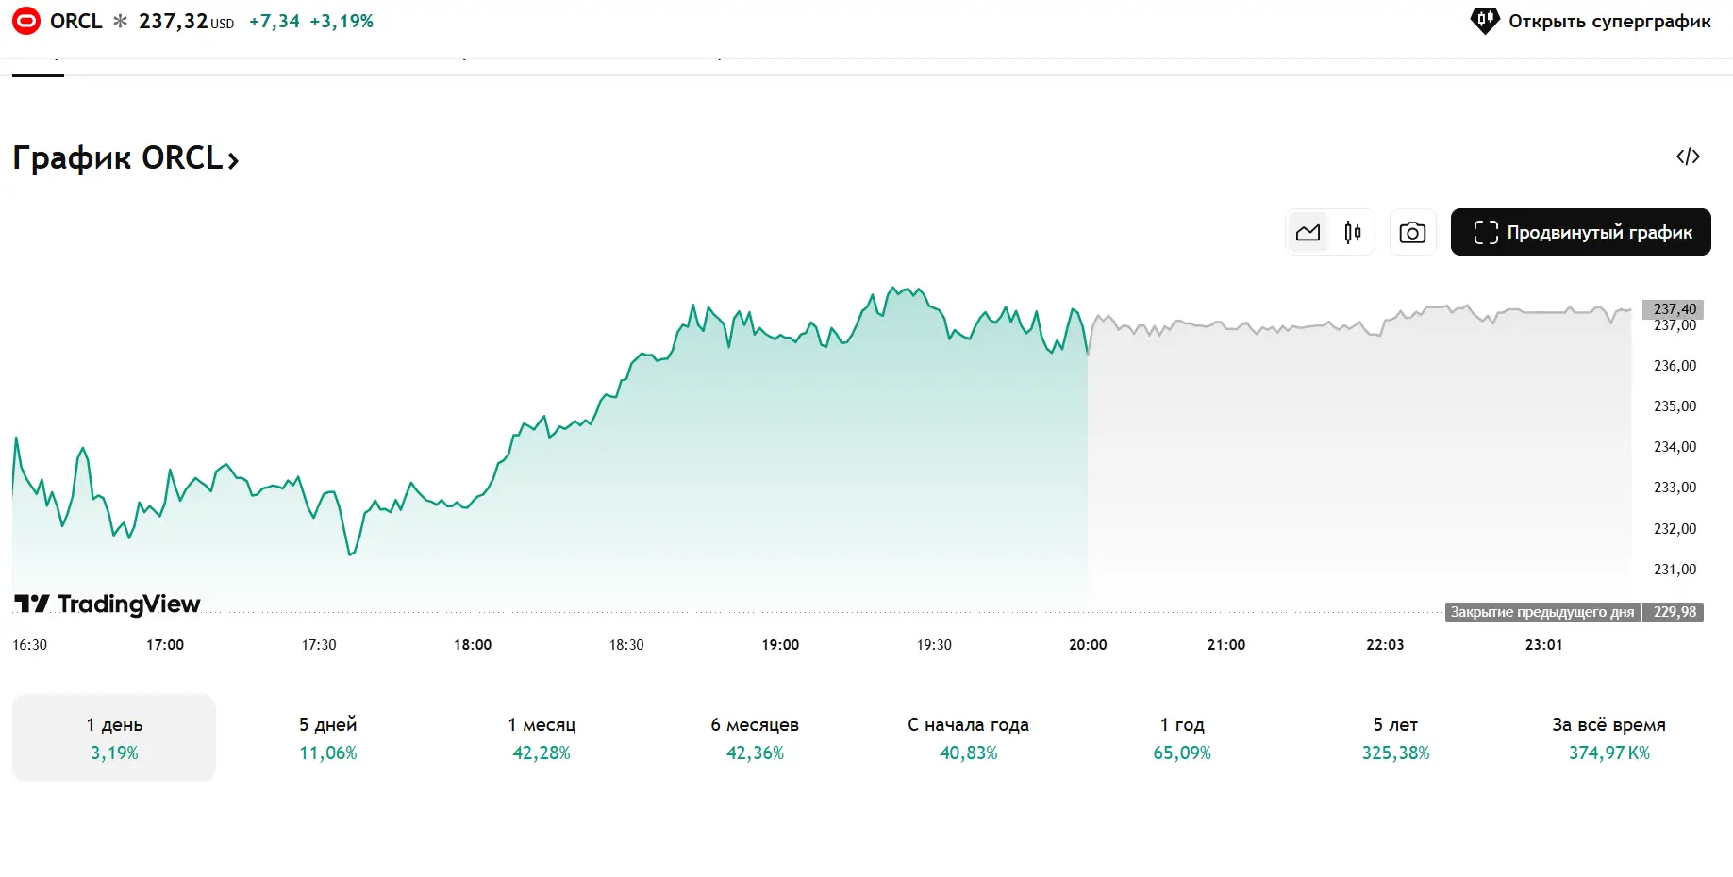Show the За всё время range
This screenshot has height=877, width=1733.
tap(1608, 737)
